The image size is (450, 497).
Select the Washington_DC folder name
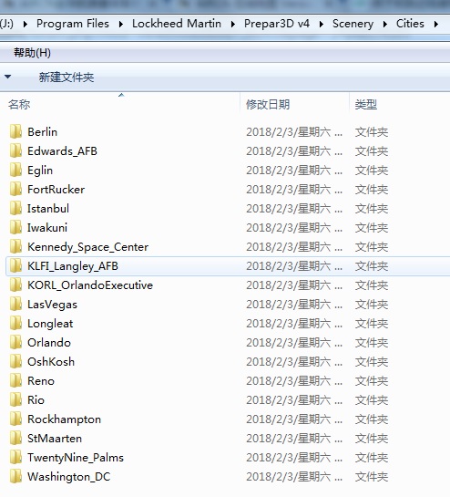click(69, 477)
